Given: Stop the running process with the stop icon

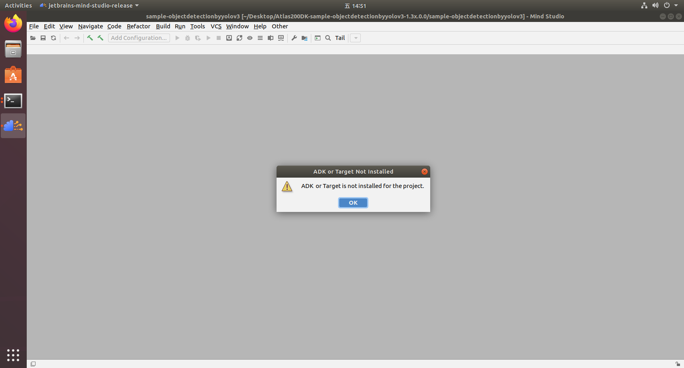Looking at the screenshot, I should pyautogui.click(x=218, y=38).
